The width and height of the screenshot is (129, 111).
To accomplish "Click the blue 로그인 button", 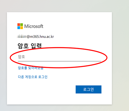I will 89,90.
